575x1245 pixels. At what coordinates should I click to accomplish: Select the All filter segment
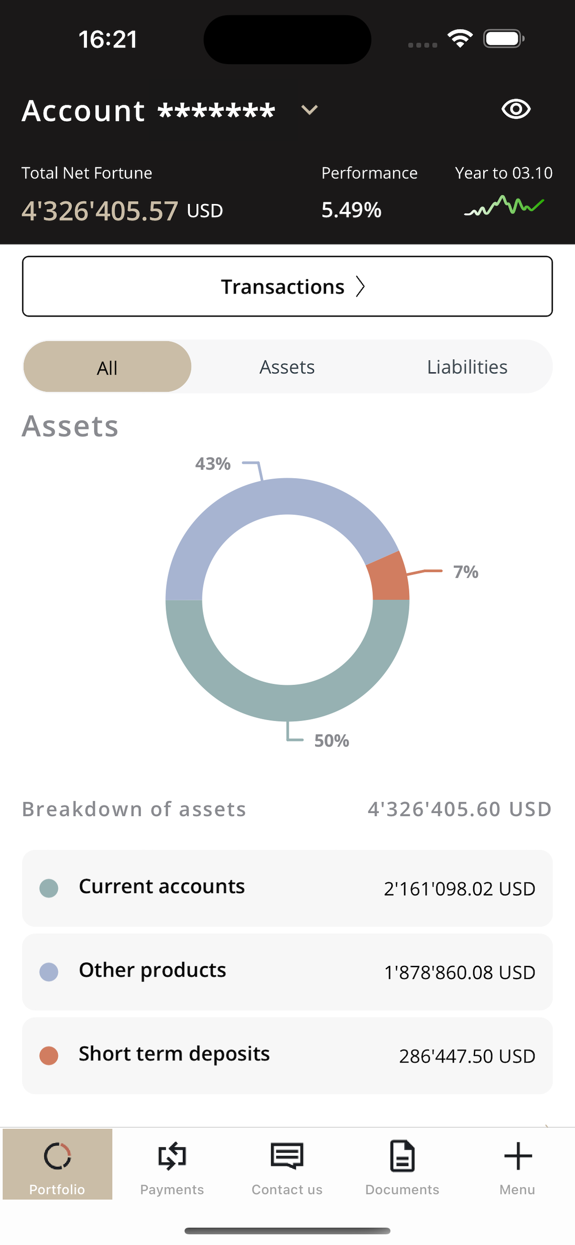pyautogui.click(x=107, y=367)
